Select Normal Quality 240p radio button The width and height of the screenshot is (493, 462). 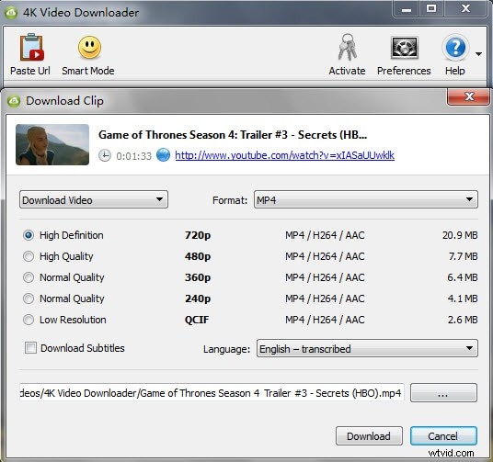[x=29, y=299]
